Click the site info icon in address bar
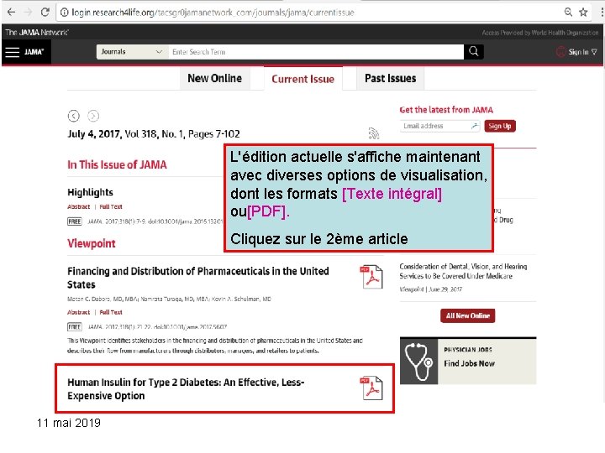This screenshot has width=605, height=453. point(65,13)
